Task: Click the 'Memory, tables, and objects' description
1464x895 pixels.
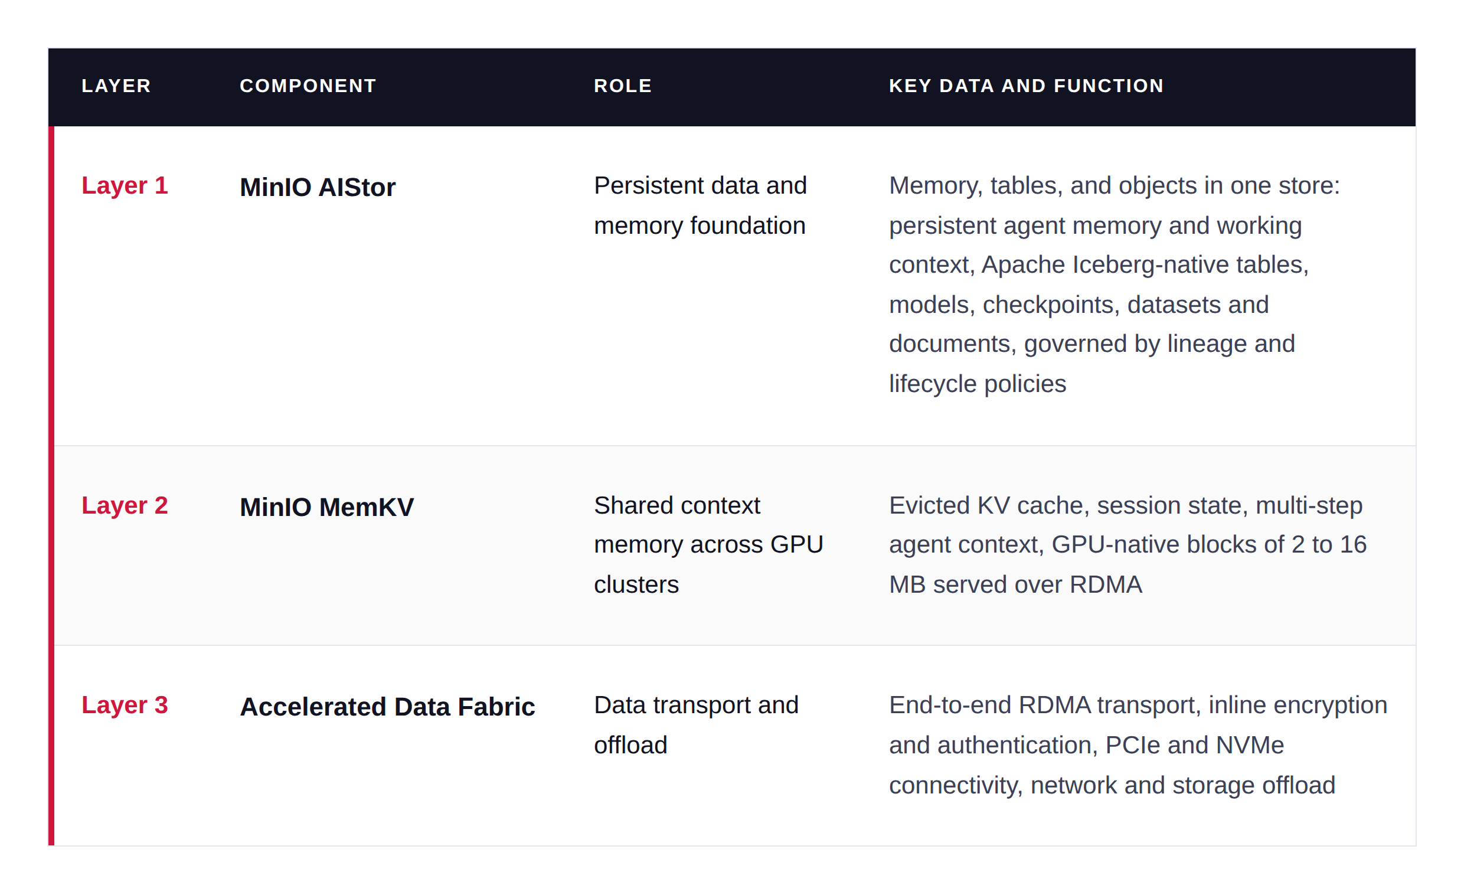Action: tap(1115, 285)
